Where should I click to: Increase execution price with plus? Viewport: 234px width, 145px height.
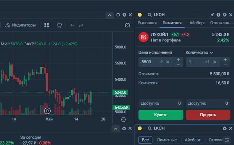tap(178, 59)
